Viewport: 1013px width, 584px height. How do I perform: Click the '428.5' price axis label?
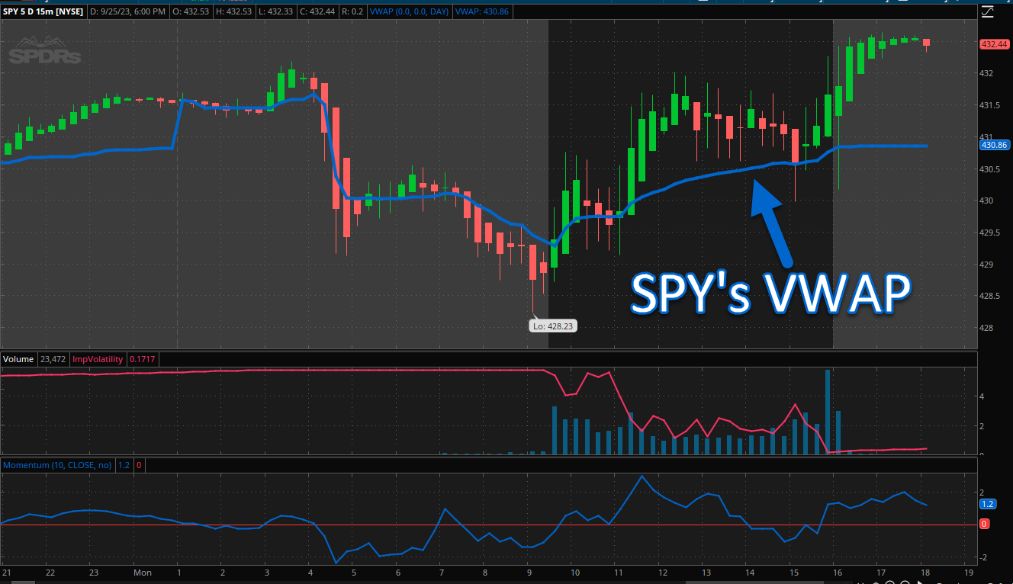pyautogui.click(x=989, y=297)
